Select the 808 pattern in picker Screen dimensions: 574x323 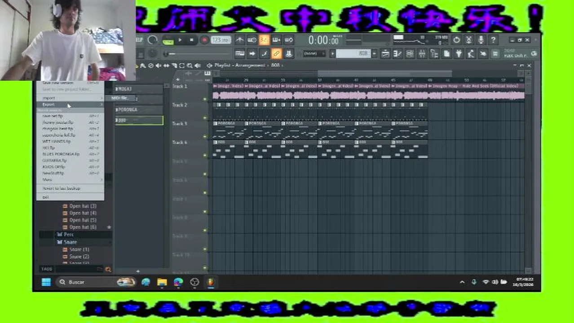tap(139, 120)
